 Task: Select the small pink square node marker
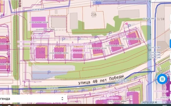click(x=126, y=24)
